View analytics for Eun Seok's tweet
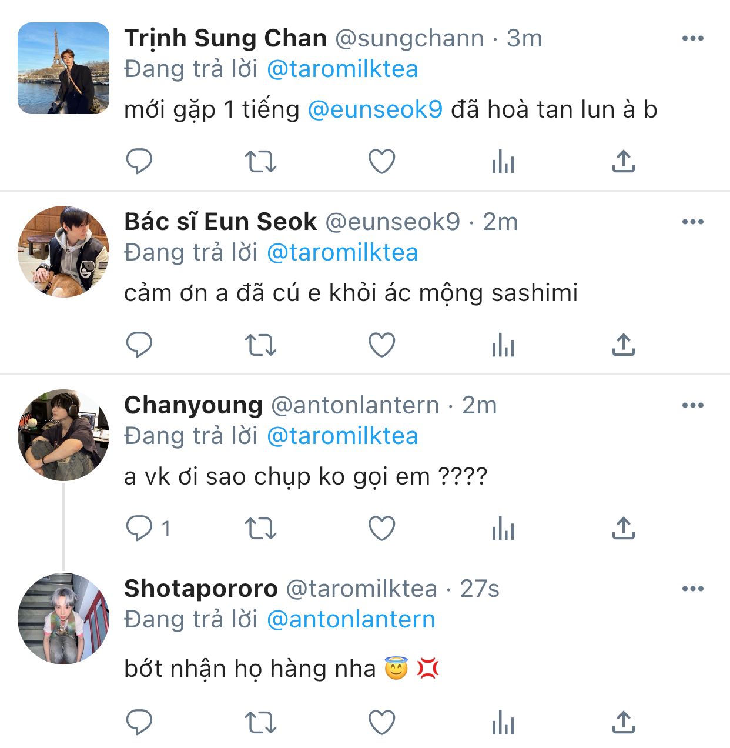Viewport: 730px width, 748px height. tap(503, 345)
